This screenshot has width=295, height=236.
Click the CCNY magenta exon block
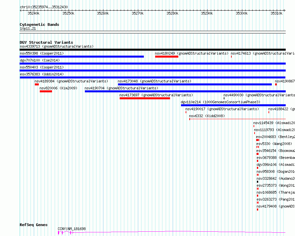[59, 233]
